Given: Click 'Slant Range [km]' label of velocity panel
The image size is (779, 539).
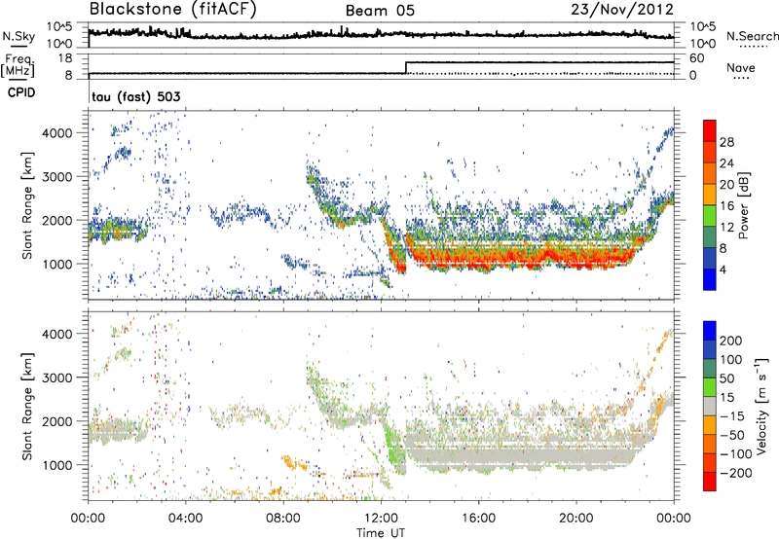Looking at the screenshot, I should 27,406.
